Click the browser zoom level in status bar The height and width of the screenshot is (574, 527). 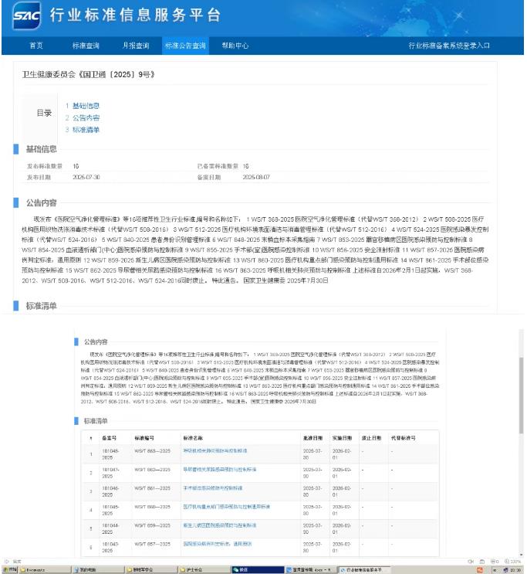[x=514, y=560]
